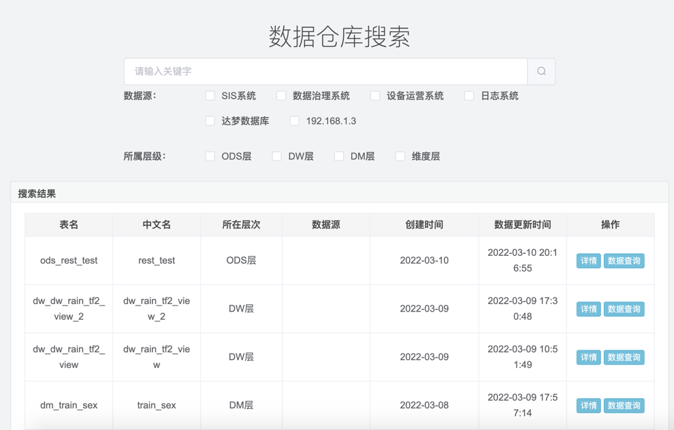Show 详情 for dm_train_sex table
Image resolution: width=674 pixels, height=430 pixels.
tap(588, 406)
